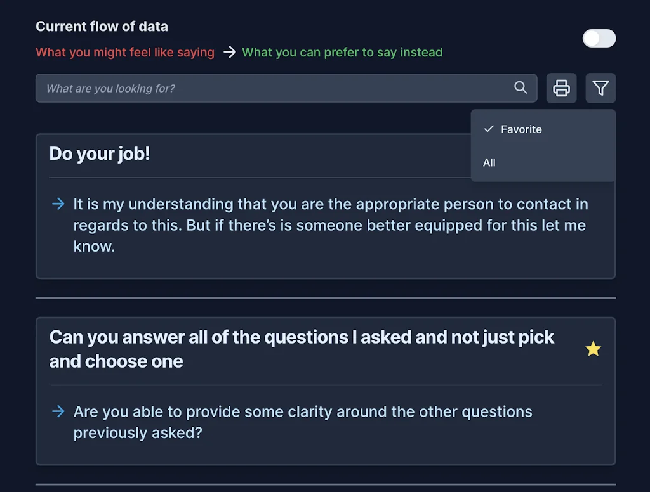650x492 pixels.
Task: Open the print dialog via printer icon
Action: point(561,88)
